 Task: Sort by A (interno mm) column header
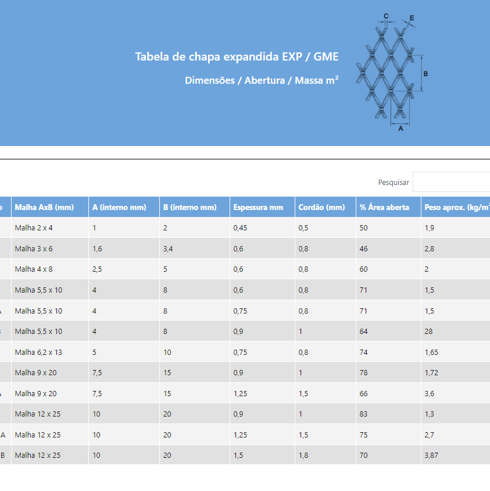coord(119,207)
